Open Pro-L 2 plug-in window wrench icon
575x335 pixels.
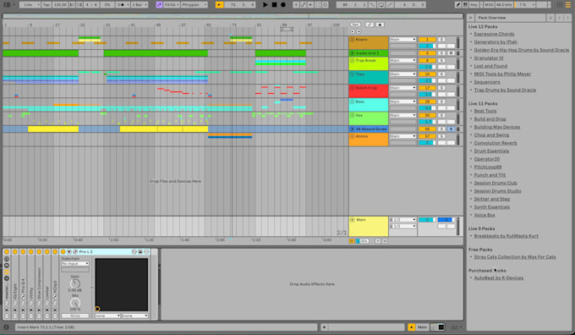click(75, 252)
